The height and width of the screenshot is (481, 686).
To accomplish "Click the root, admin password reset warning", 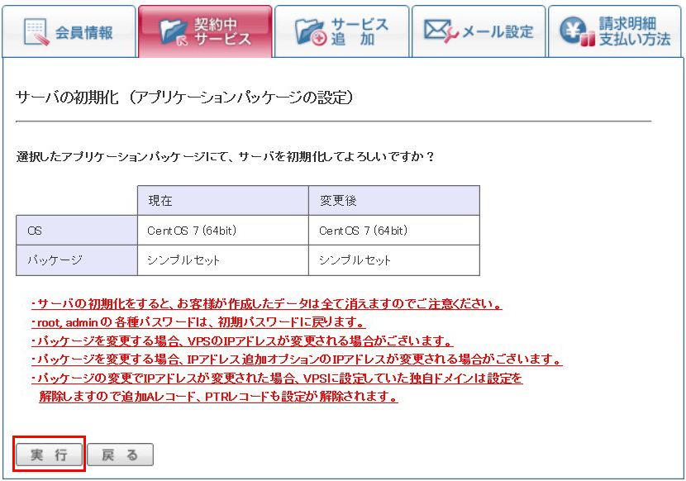I will click(x=198, y=322).
